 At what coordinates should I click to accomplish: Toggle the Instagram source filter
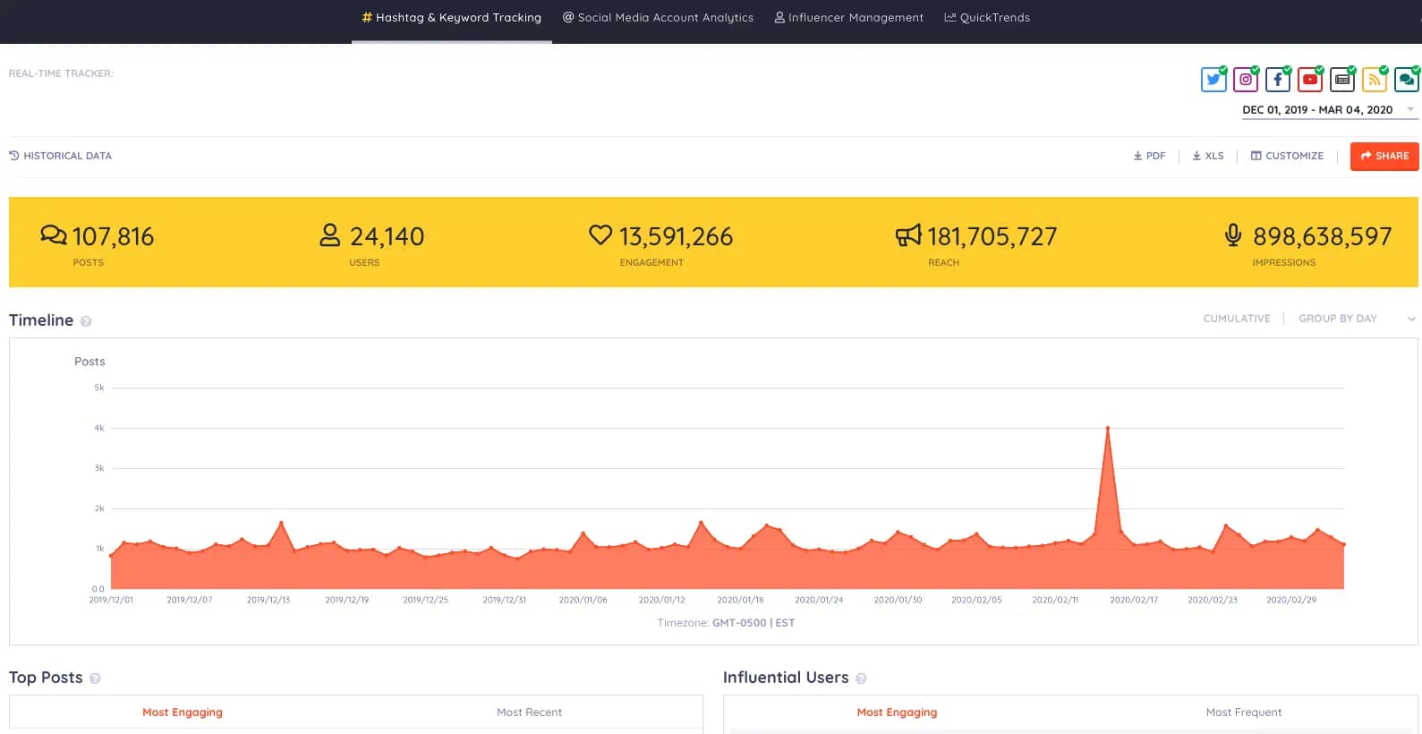(x=1246, y=80)
